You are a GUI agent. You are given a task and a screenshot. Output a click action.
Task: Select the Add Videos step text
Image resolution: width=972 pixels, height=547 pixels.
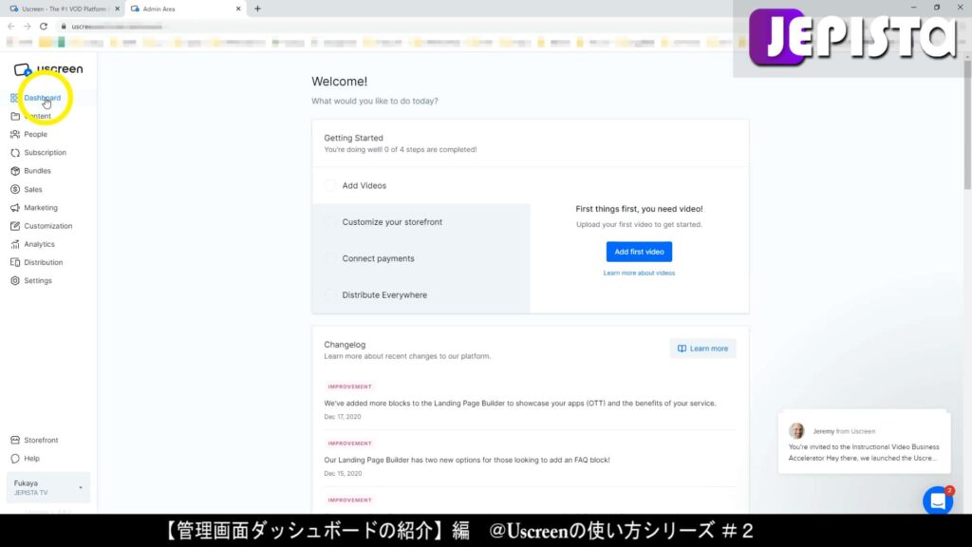pyautogui.click(x=364, y=185)
